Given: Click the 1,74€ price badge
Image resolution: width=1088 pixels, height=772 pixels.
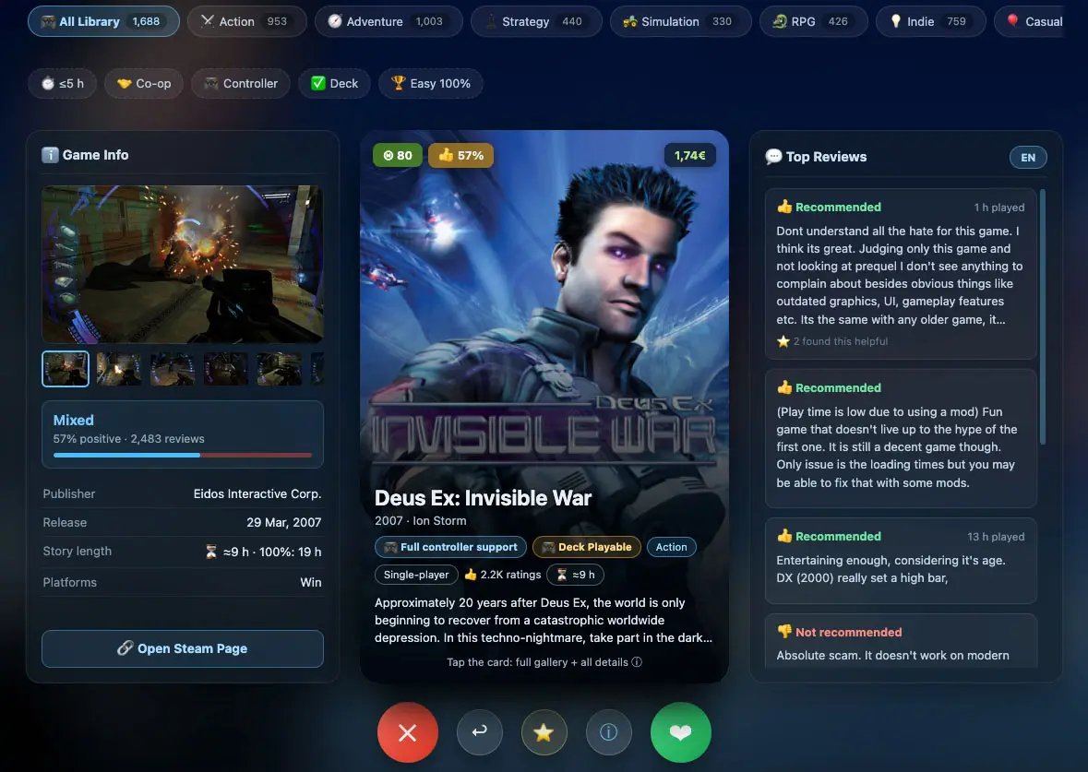Looking at the screenshot, I should pyautogui.click(x=689, y=155).
